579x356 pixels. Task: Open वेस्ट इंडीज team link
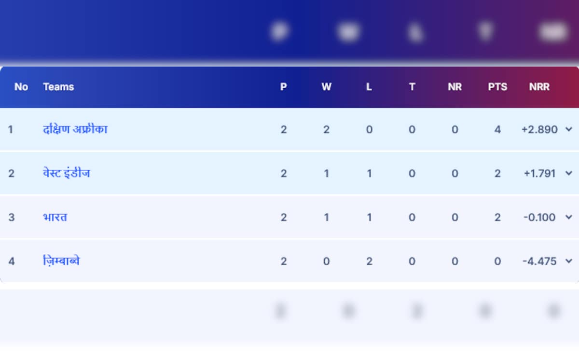click(66, 173)
